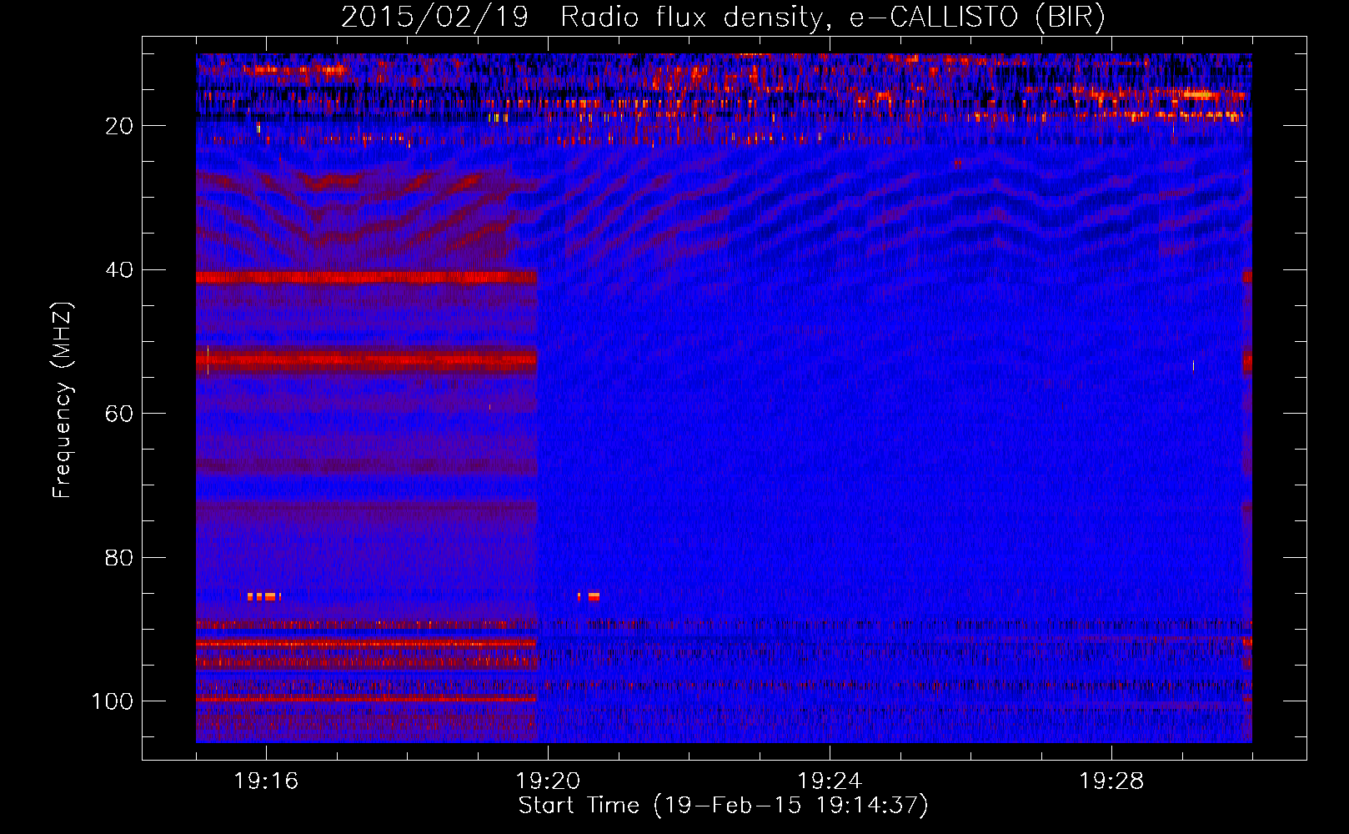
Task: Click the 19:28 time tick label
Action: (1111, 781)
